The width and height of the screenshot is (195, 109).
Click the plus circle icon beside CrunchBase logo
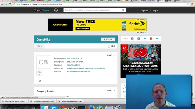[x=56, y=10]
